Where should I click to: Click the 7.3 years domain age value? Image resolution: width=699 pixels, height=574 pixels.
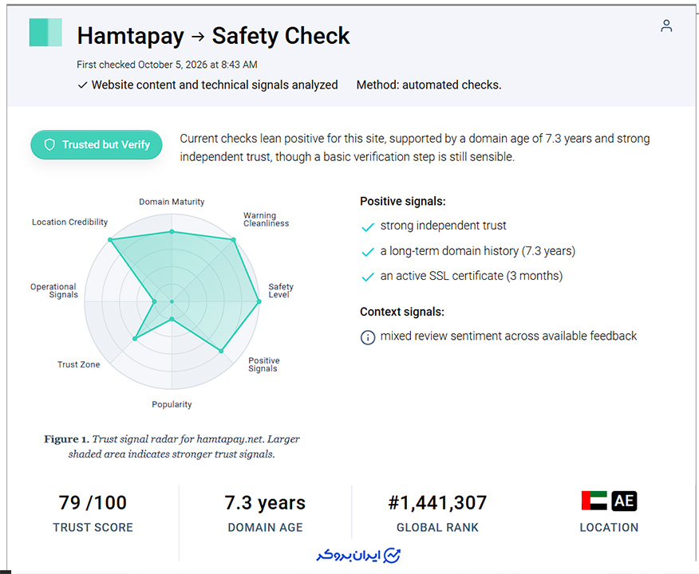tap(265, 503)
